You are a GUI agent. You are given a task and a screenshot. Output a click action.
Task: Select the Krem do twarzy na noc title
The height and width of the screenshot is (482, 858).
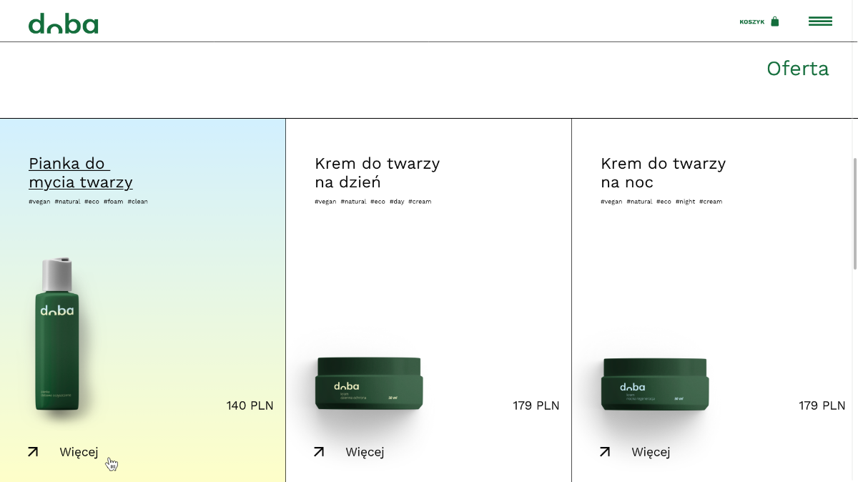click(663, 173)
